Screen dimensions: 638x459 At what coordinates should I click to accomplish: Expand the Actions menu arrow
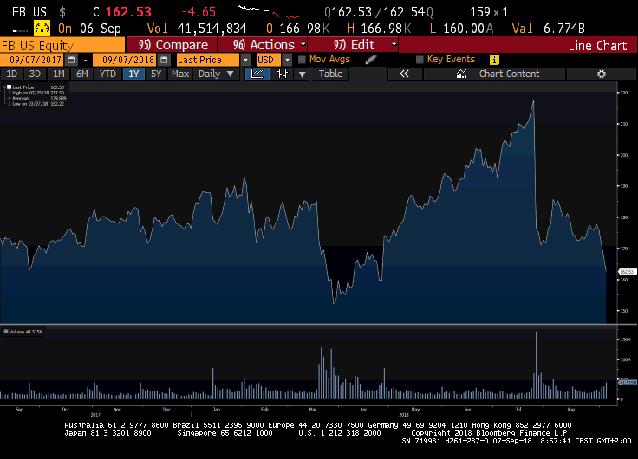tap(303, 44)
